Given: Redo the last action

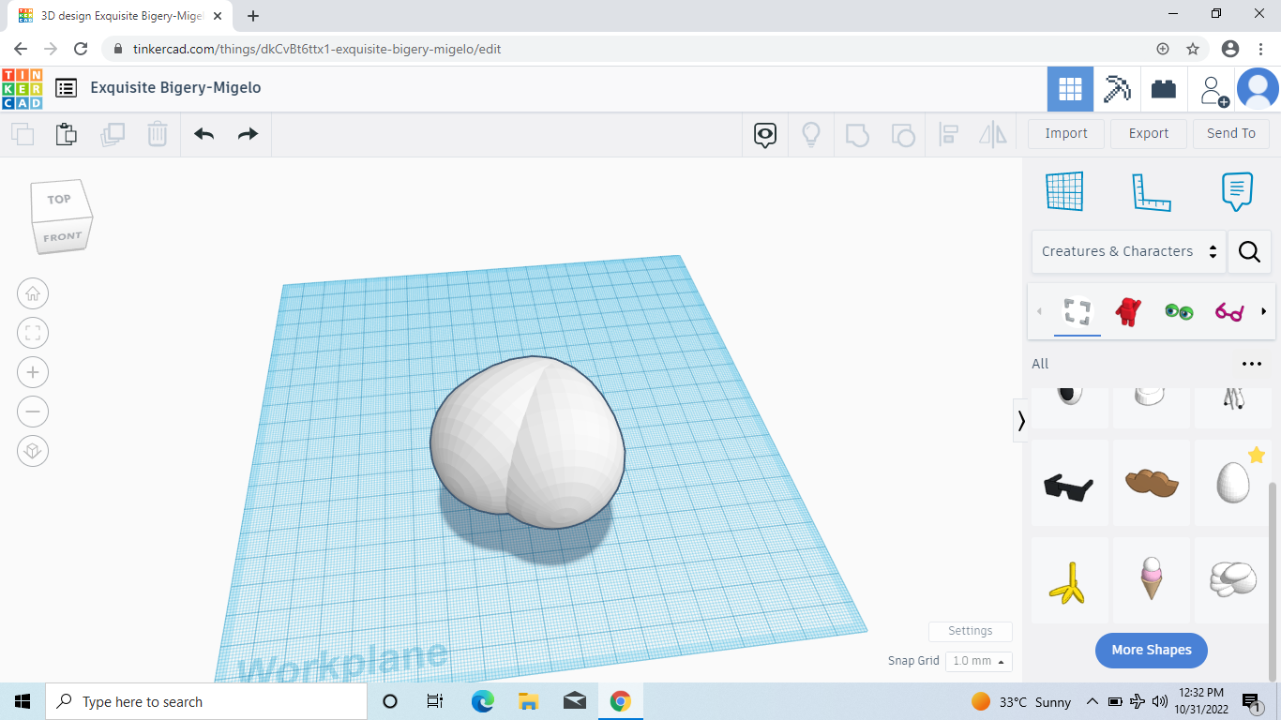Looking at the screenshot, I should (x=247, y=134).
